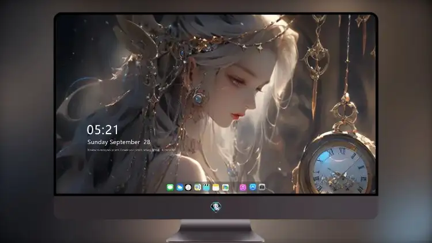Click the Sunday September 28 date text
This screenshot has width=432, height=243.
(x=119, y=142)
